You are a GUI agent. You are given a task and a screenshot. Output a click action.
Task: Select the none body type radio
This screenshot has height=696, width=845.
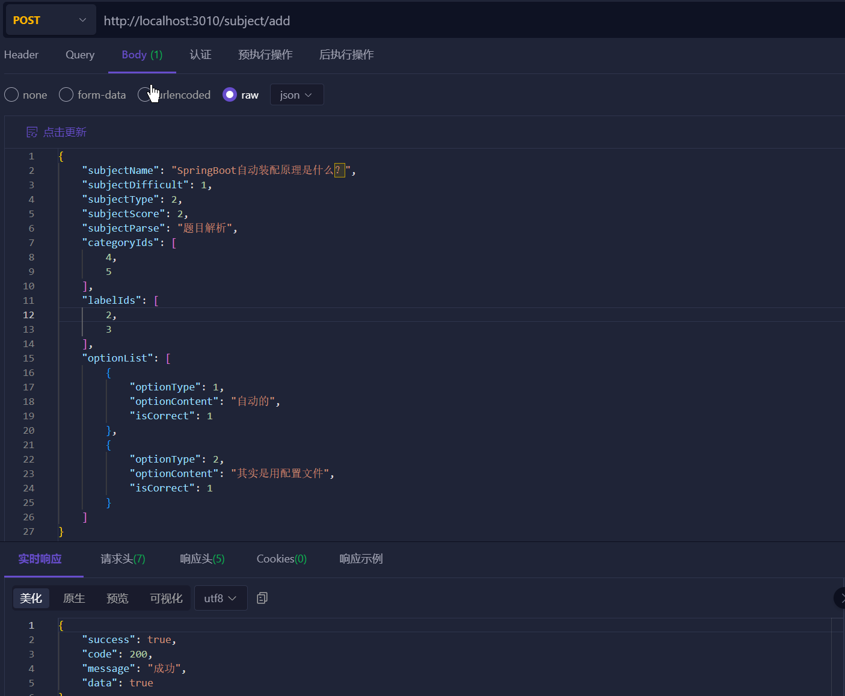[x=11, y=94]
